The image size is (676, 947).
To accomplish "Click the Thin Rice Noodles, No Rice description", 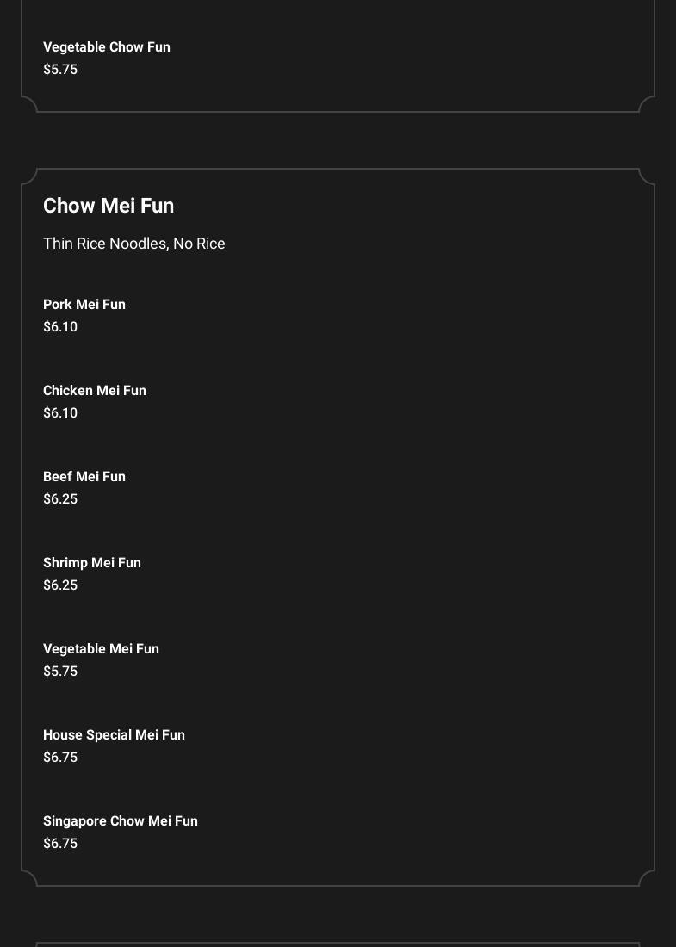I will tap(134, 244).
